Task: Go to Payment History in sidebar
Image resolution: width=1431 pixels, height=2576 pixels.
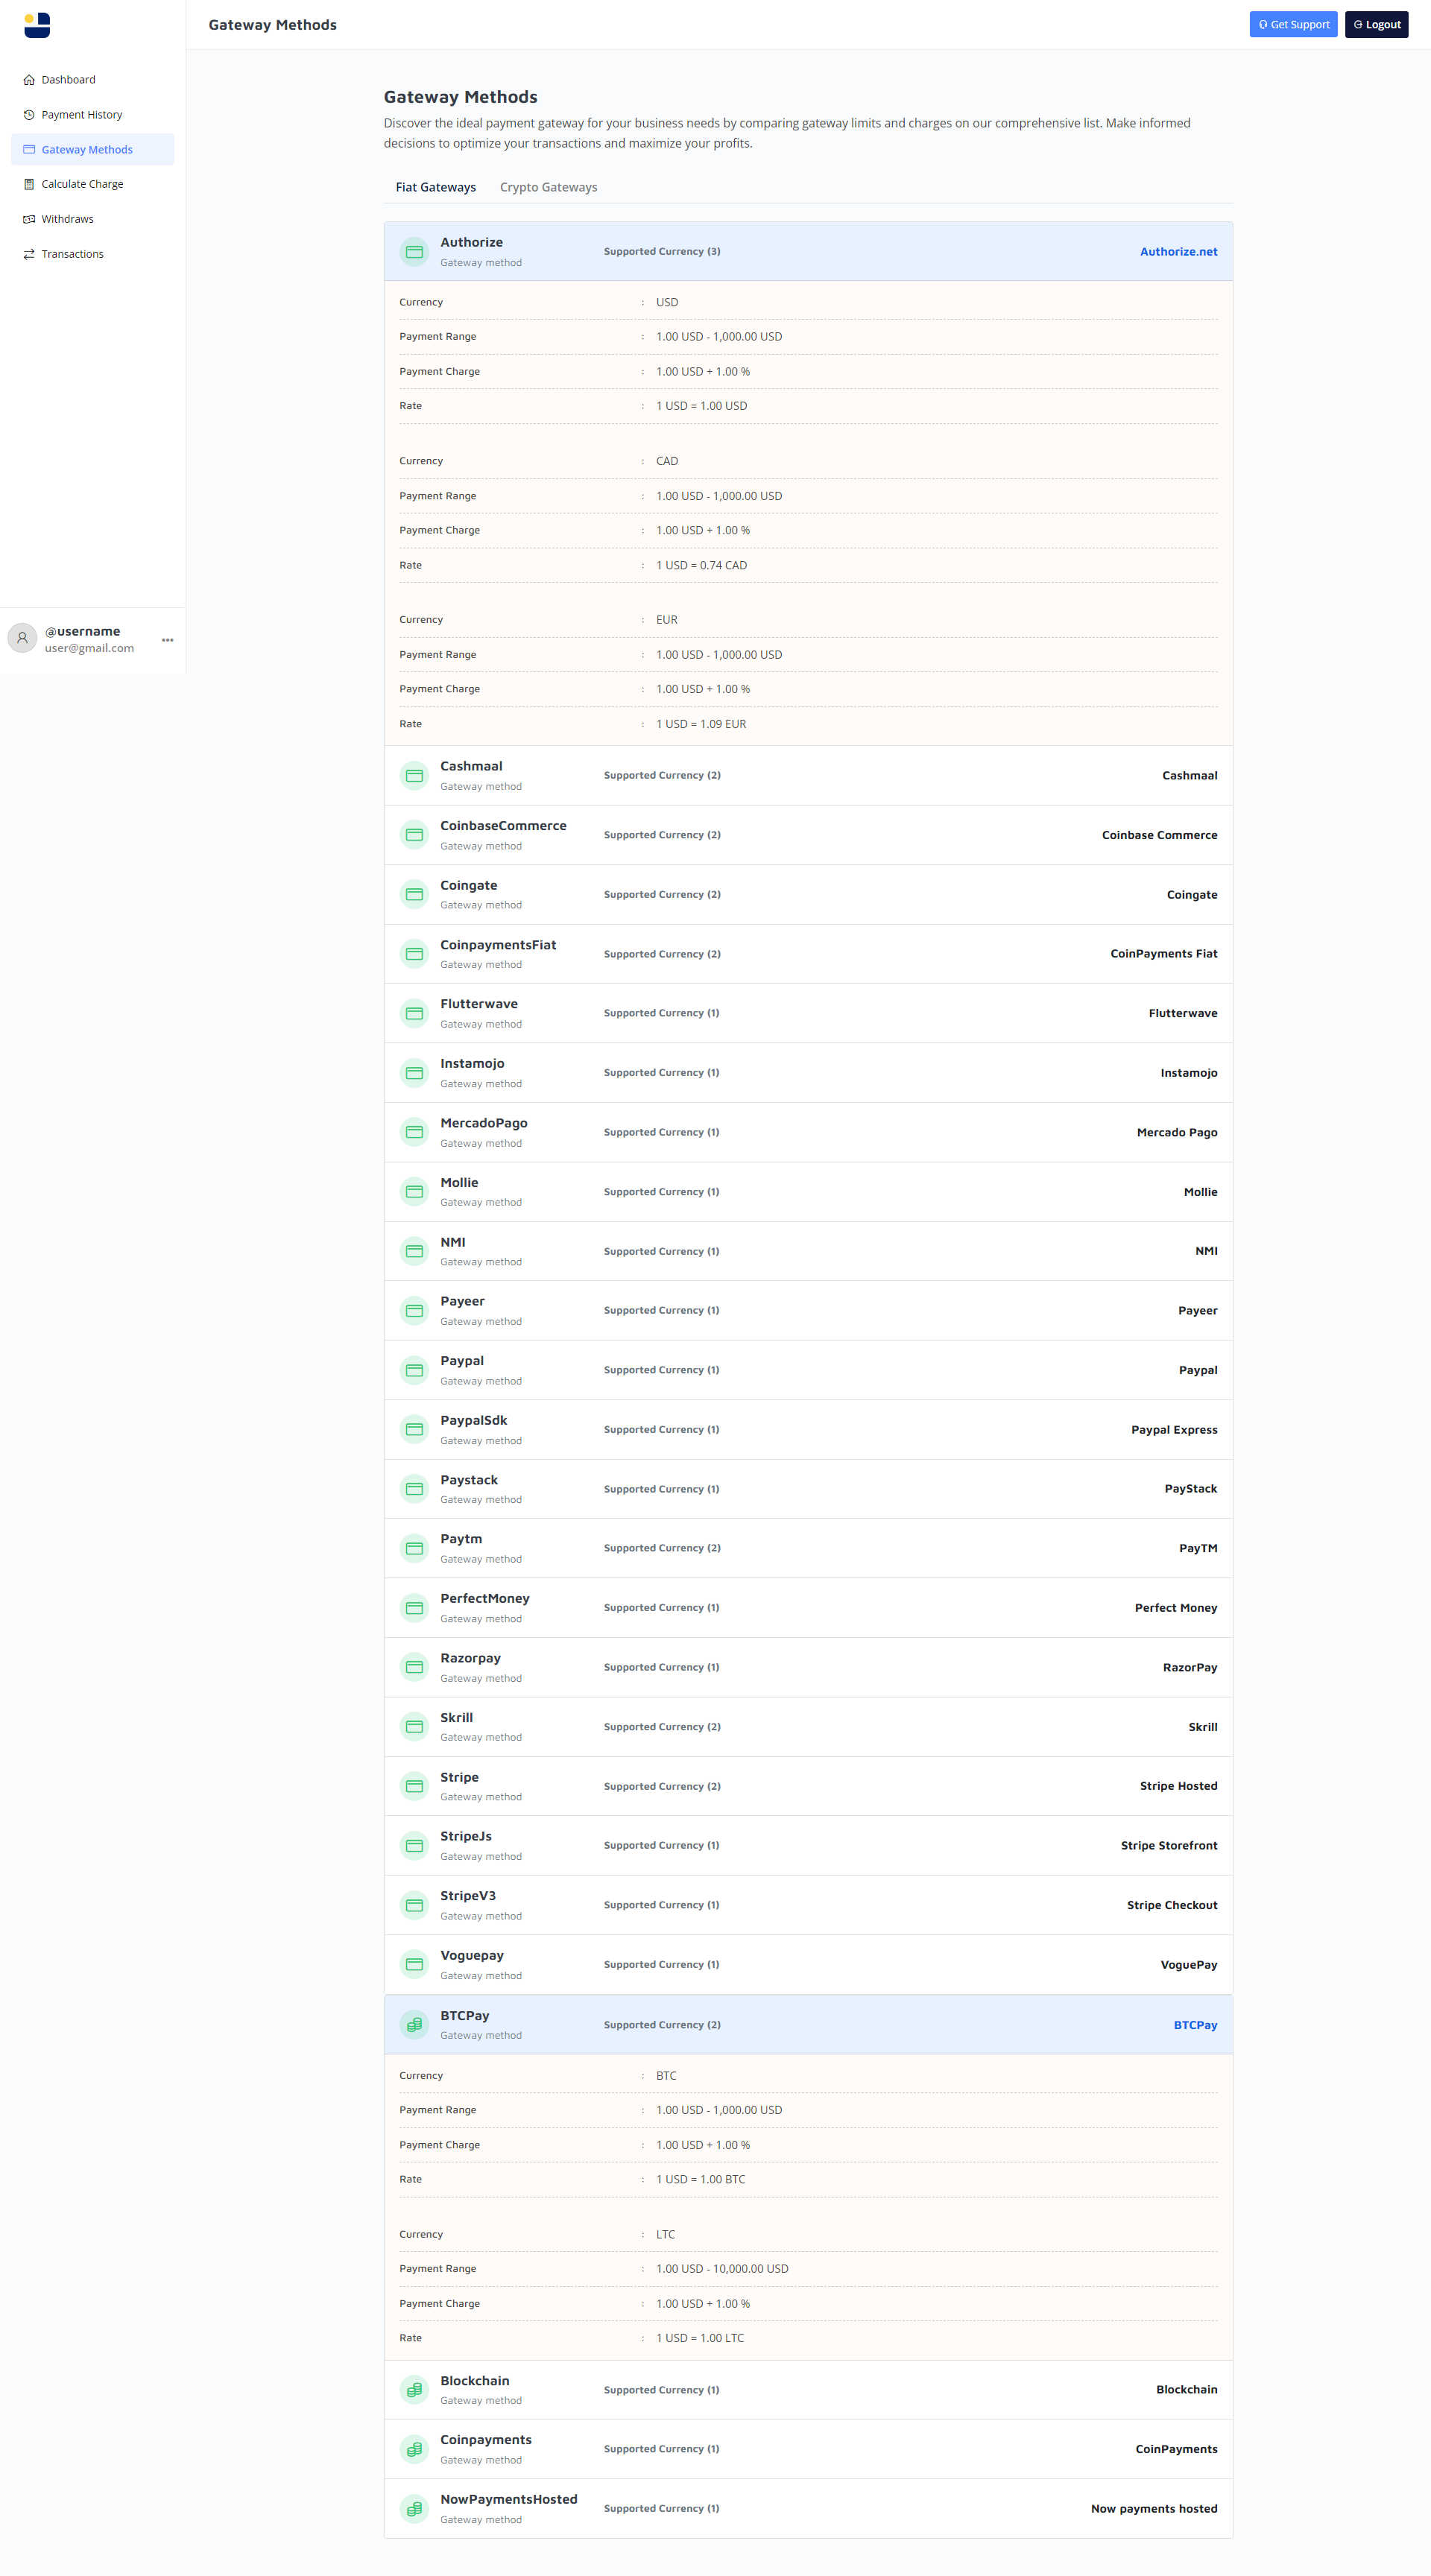Action: (92, 115)
